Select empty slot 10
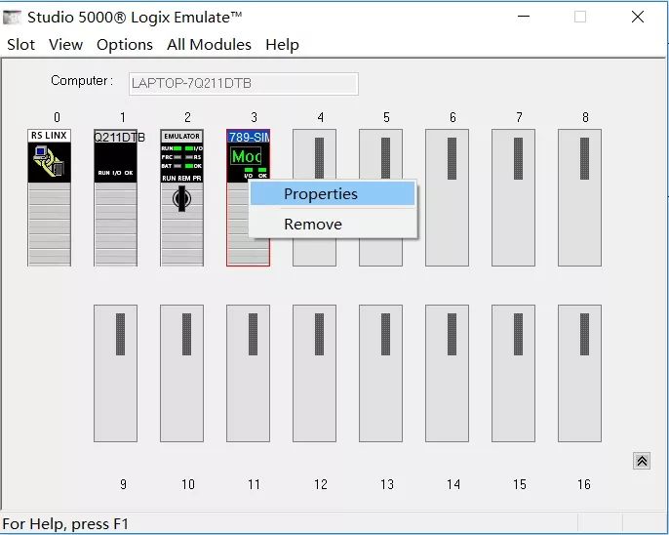Viewport: 669px width, 535px height. 181,373
